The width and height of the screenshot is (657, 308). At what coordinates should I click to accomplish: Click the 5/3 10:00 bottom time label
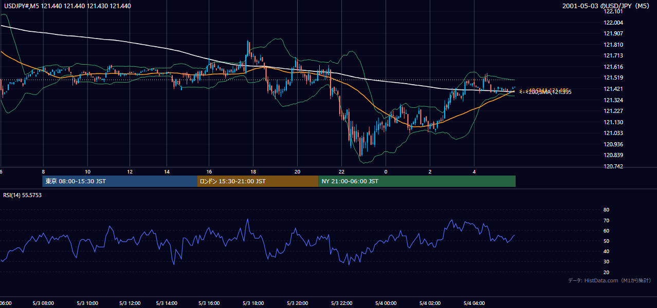point(88,303)
